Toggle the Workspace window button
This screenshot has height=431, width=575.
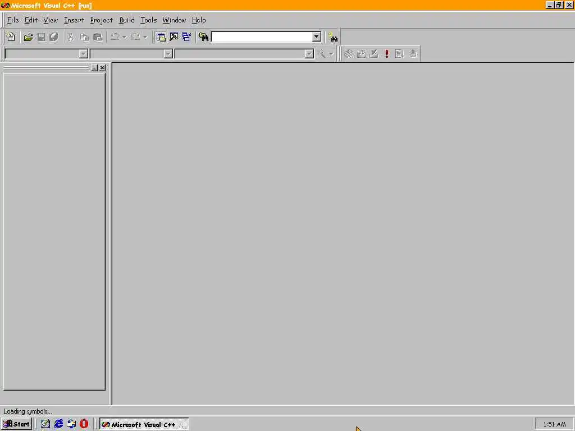tap(161, 37)
